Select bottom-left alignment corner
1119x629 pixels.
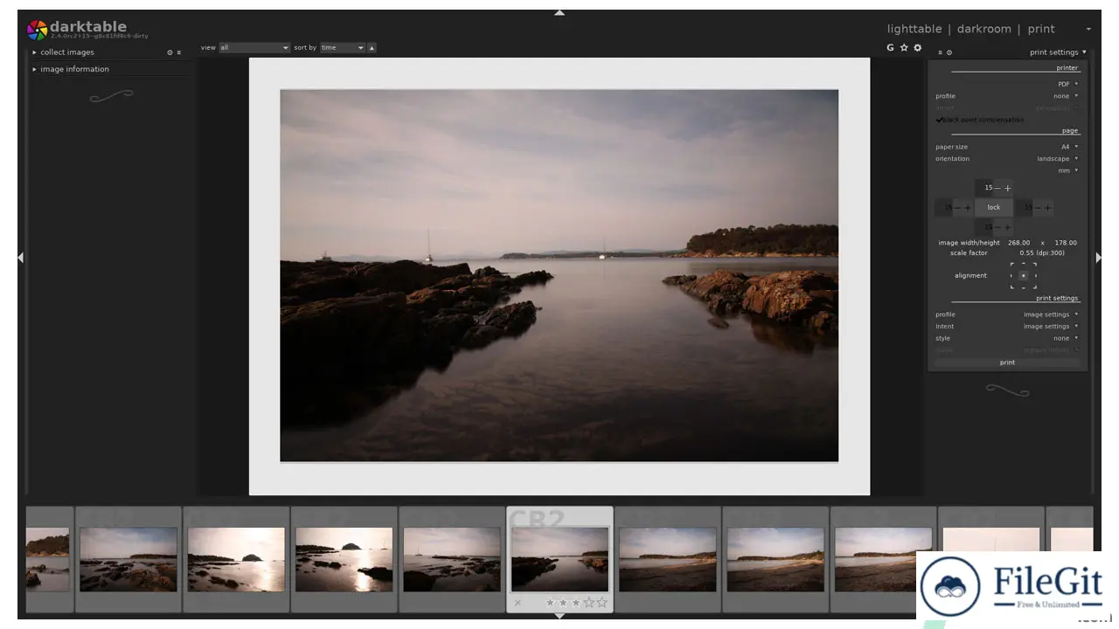click(x=1012, y=286)
